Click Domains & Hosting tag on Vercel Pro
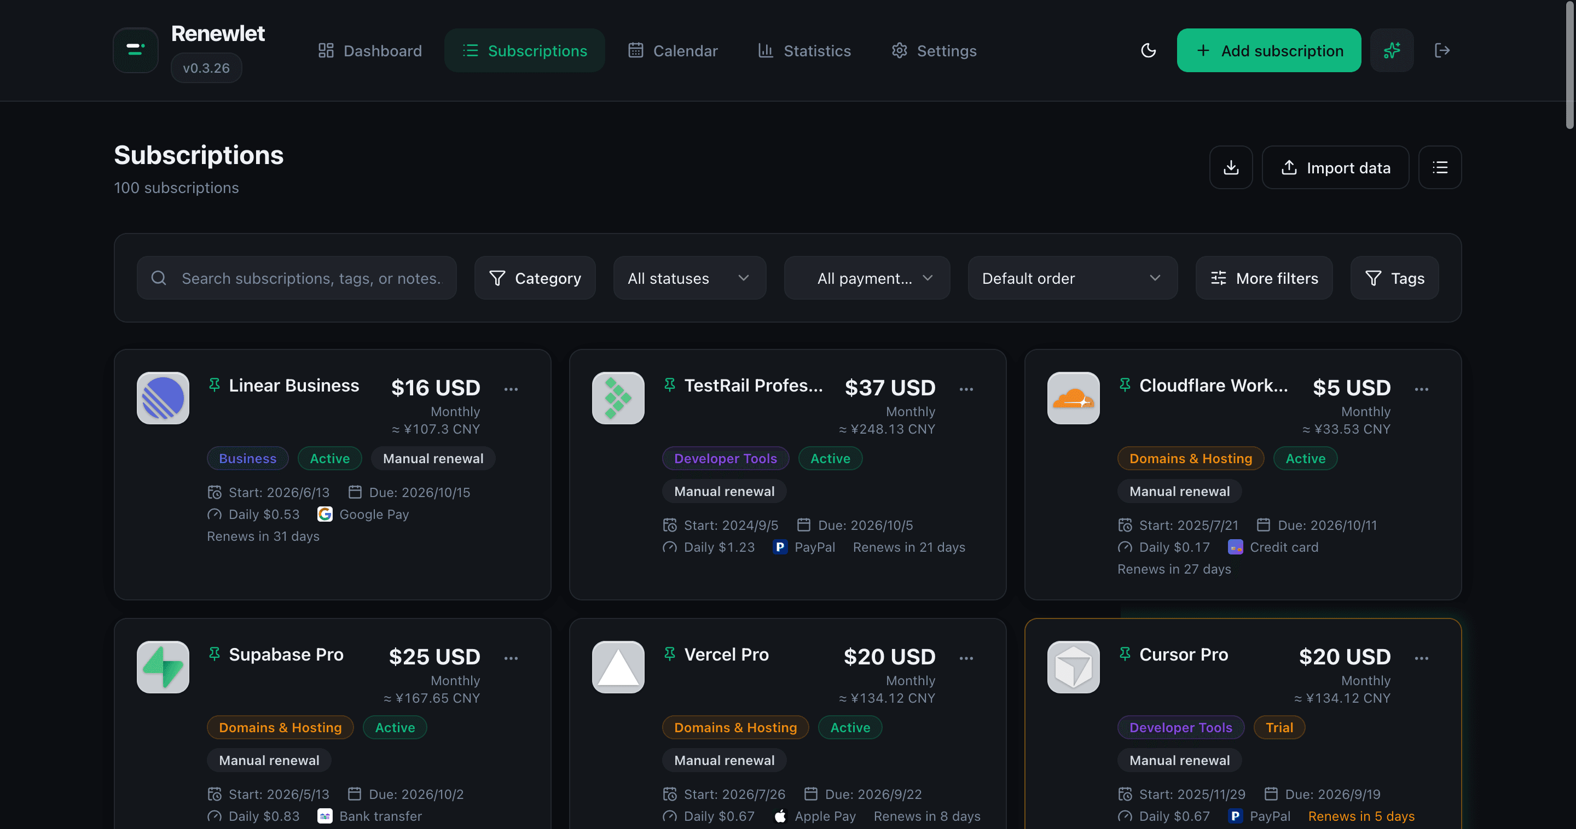 (735, 727)
